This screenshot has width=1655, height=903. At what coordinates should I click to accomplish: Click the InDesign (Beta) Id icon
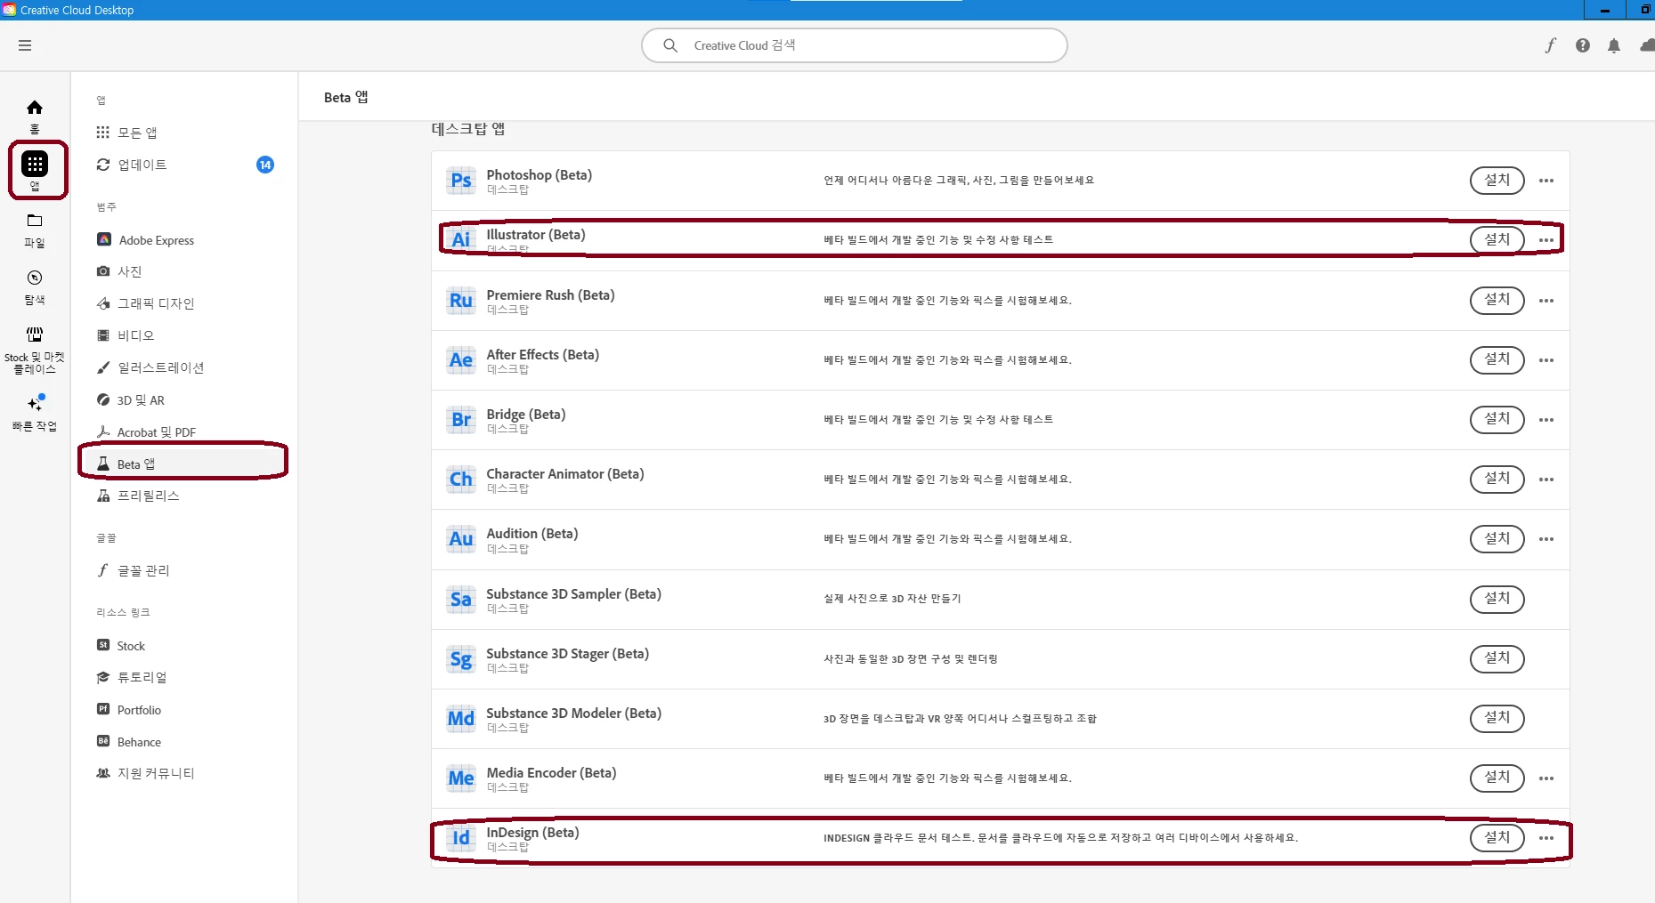coord(461,838)
